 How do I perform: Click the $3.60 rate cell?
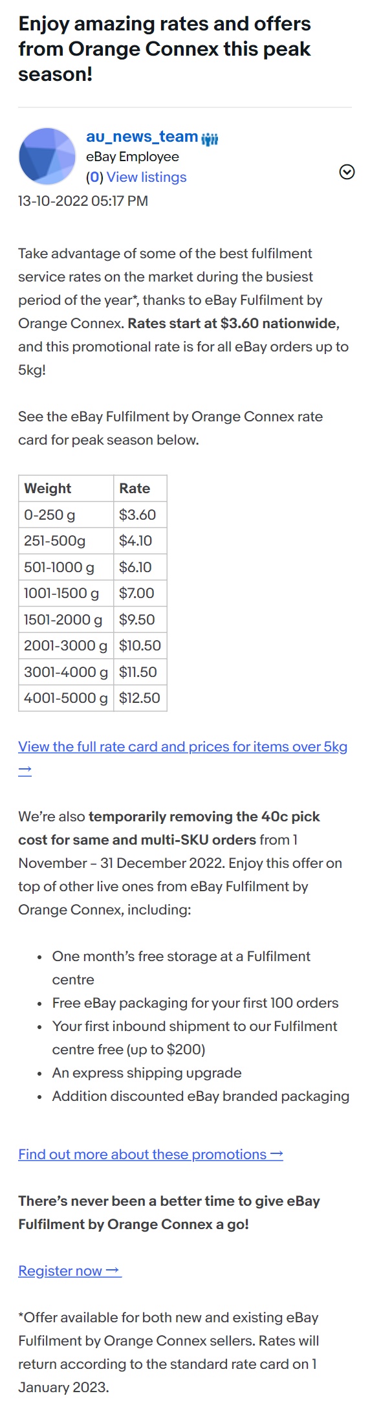140,515
